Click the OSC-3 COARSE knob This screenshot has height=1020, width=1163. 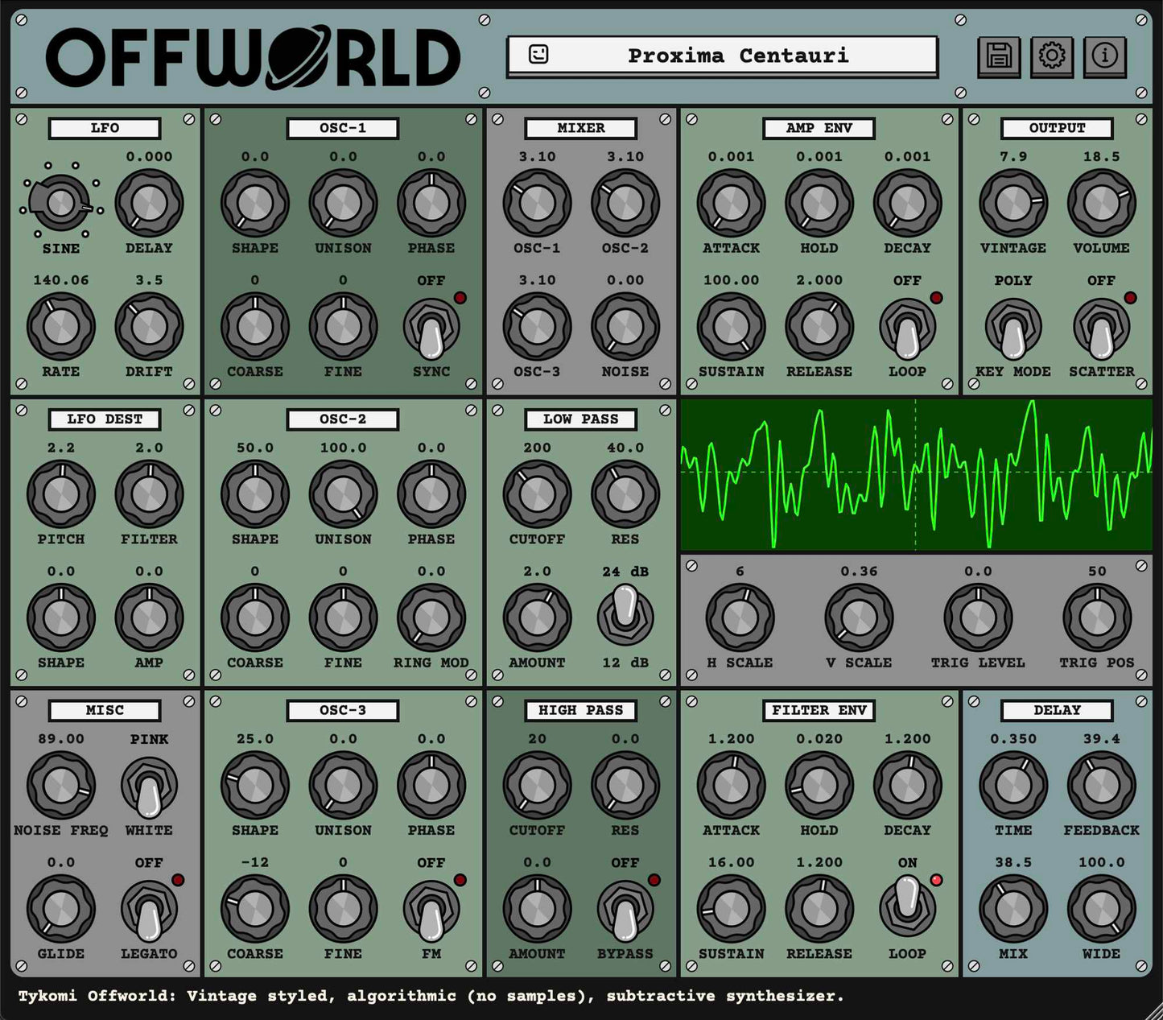pos(255,909)
